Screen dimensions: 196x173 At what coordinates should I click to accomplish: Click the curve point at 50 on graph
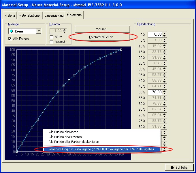69,80
